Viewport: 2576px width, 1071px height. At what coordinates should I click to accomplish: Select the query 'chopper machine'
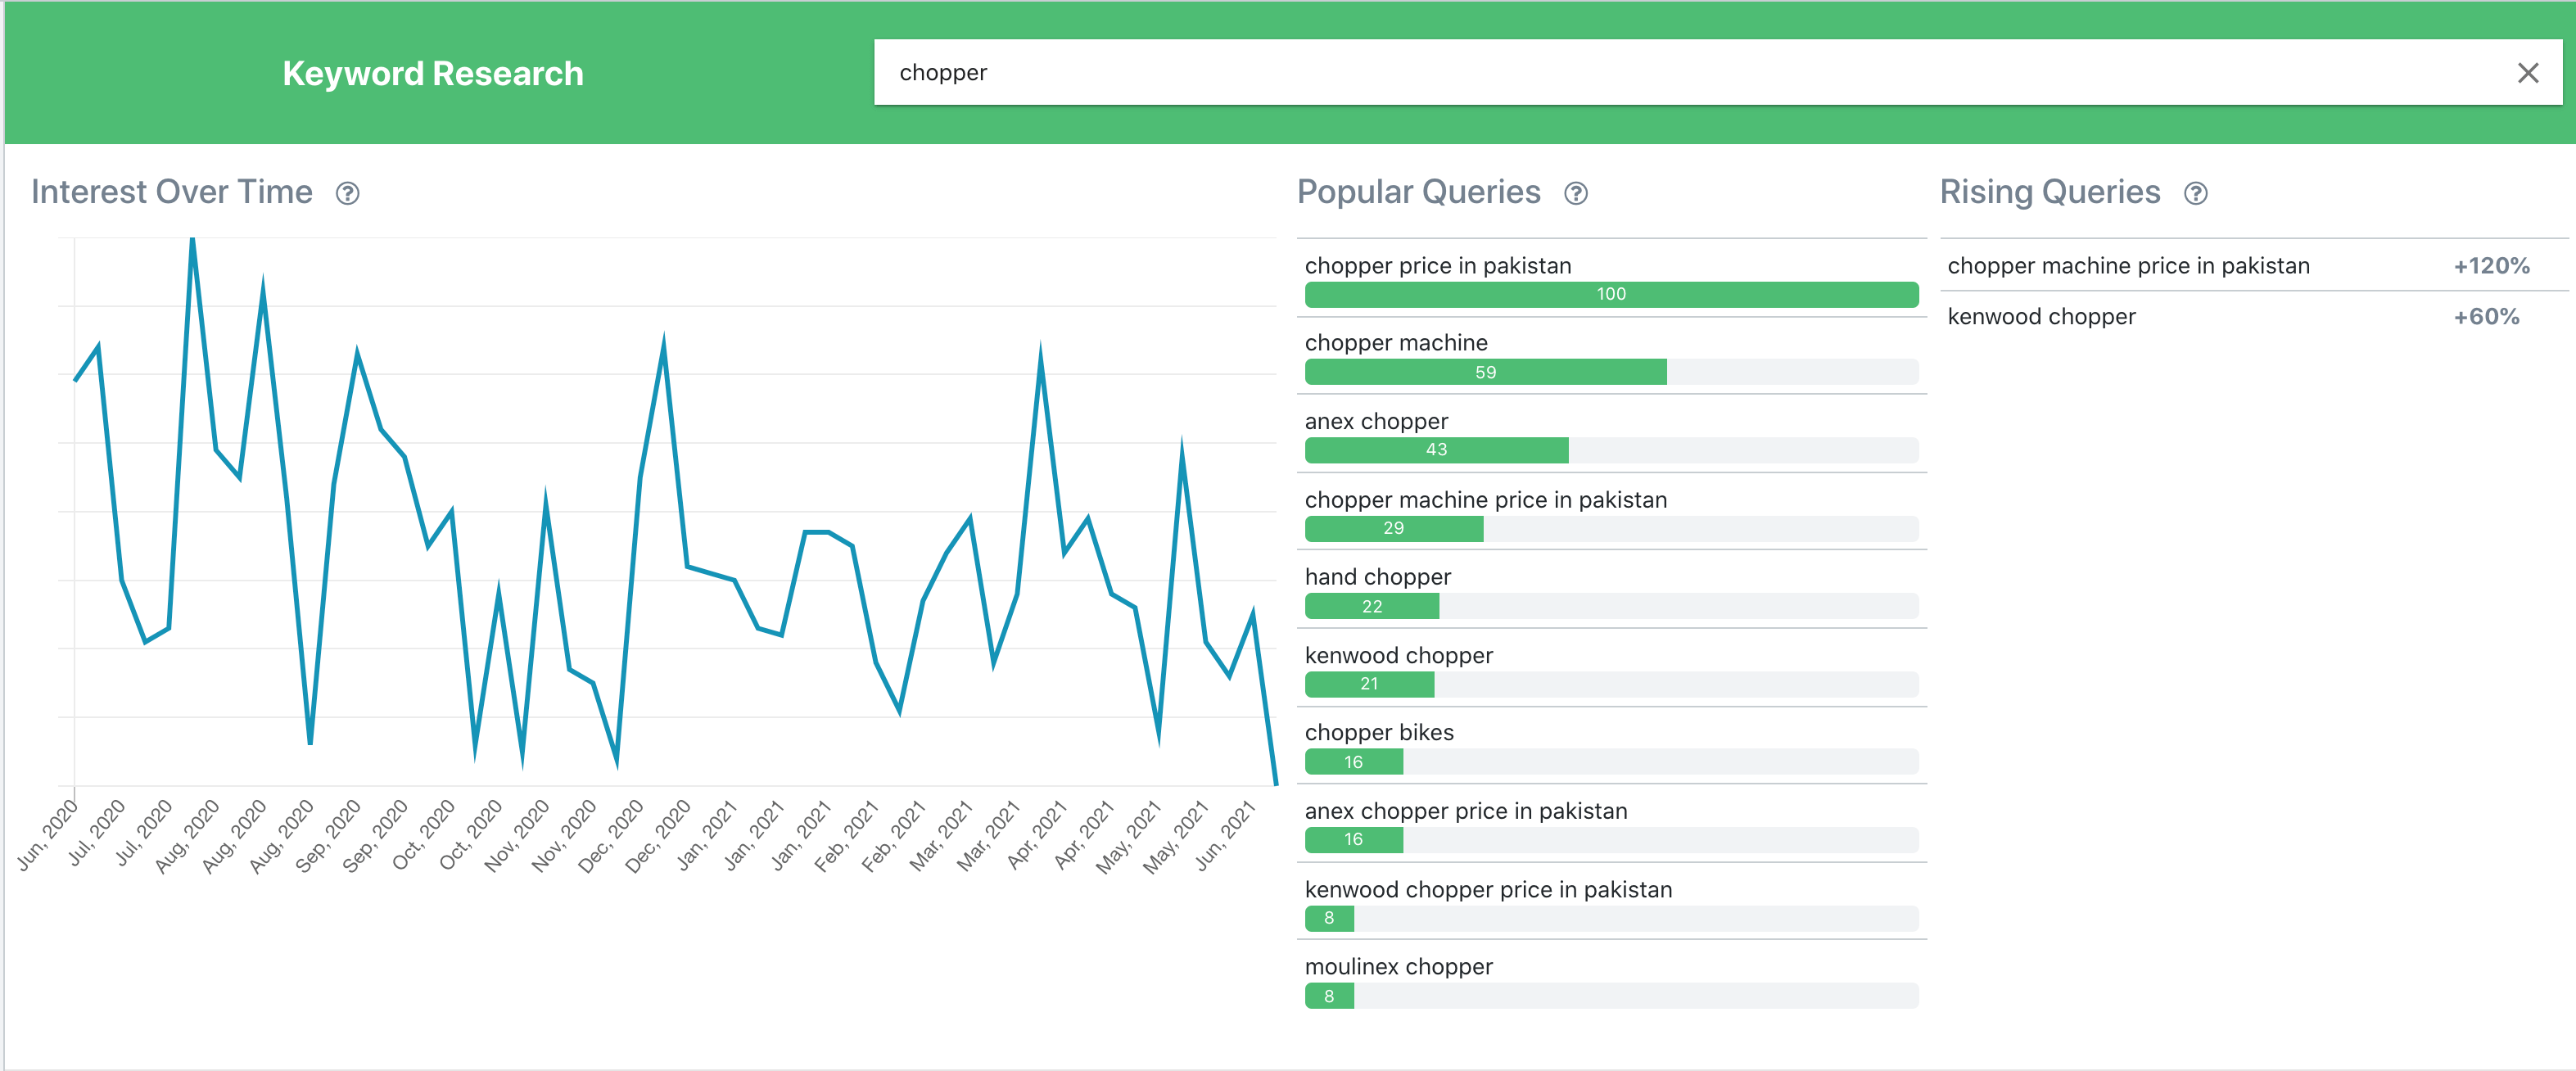click(x=1395, y=342)
